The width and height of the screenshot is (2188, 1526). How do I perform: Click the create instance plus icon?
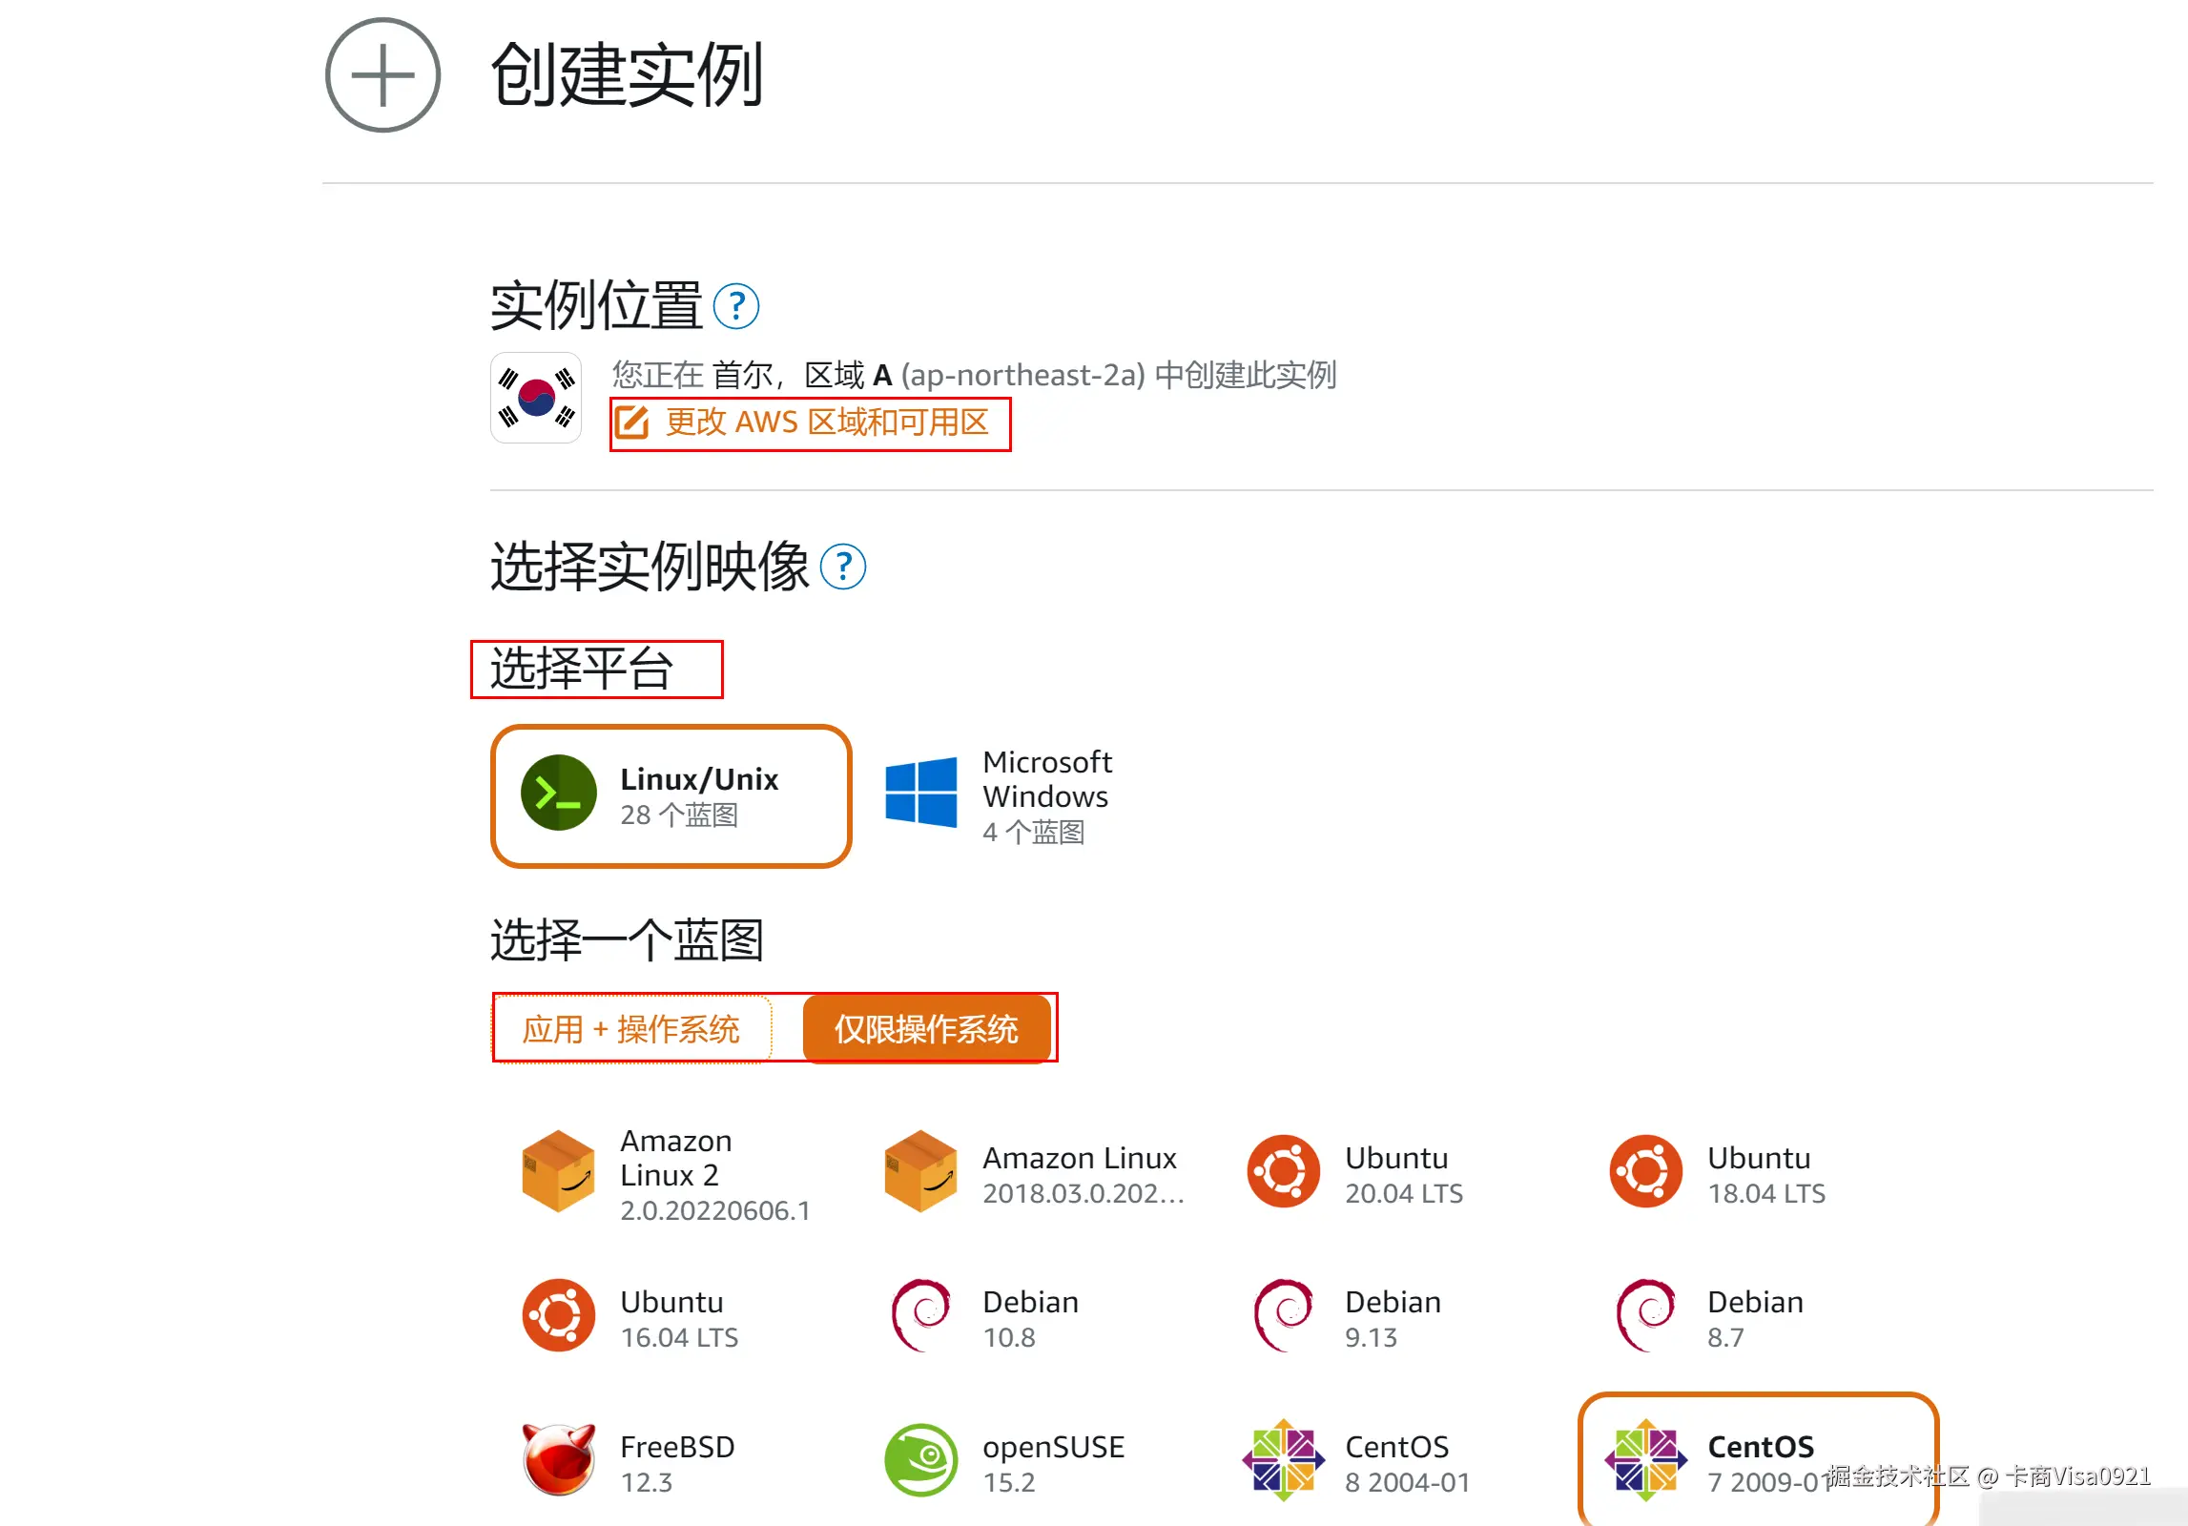(382, 75)
